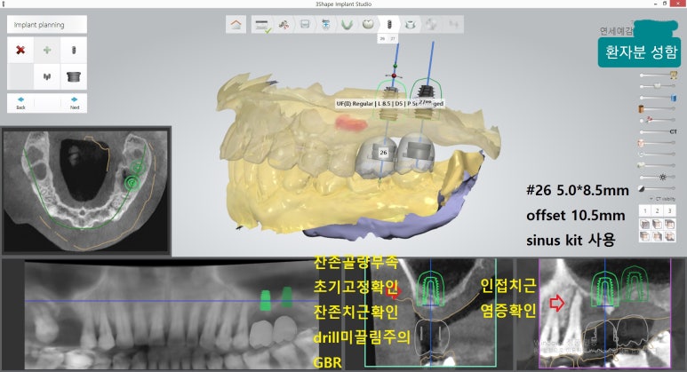Click the Next button
The height and width of the screenshot is (372, 687).
pos(75,102)
